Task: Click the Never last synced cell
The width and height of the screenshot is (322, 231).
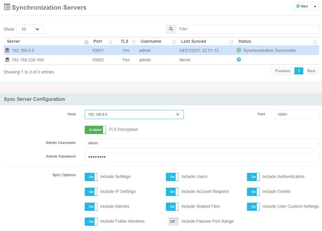Action: click(185, 60)
